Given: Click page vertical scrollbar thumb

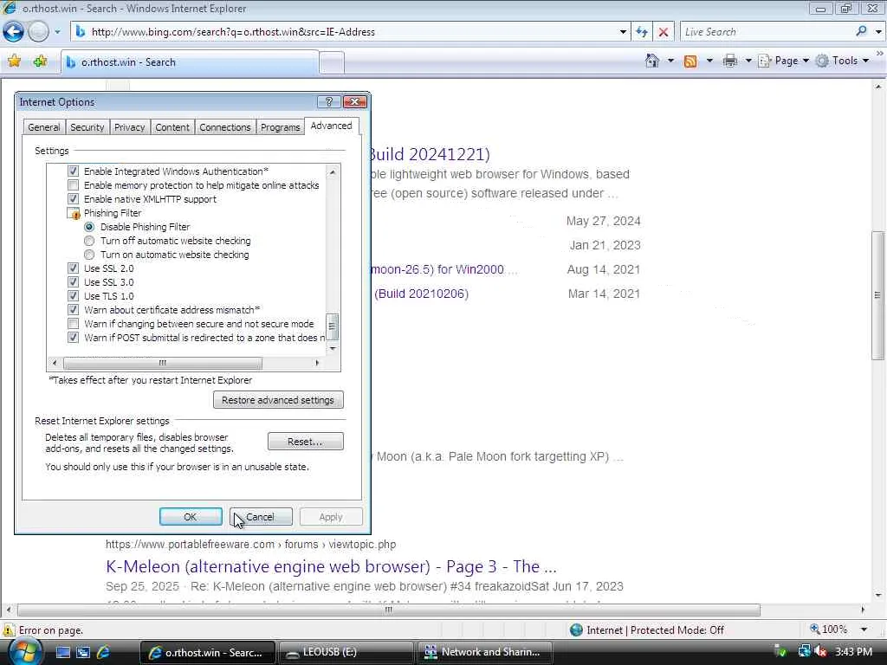Looking at the screenshot, I should click(877, 295).
